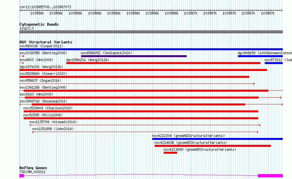This screenshot has height=179, width=292.
Task: Select the blue nsv4222304 variant bar
Action: pos(218,139)
